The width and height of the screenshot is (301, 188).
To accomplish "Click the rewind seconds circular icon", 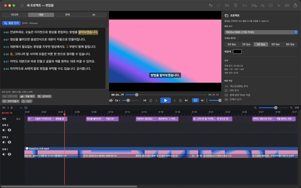I will pyautogui.click(x=150, y=100).
